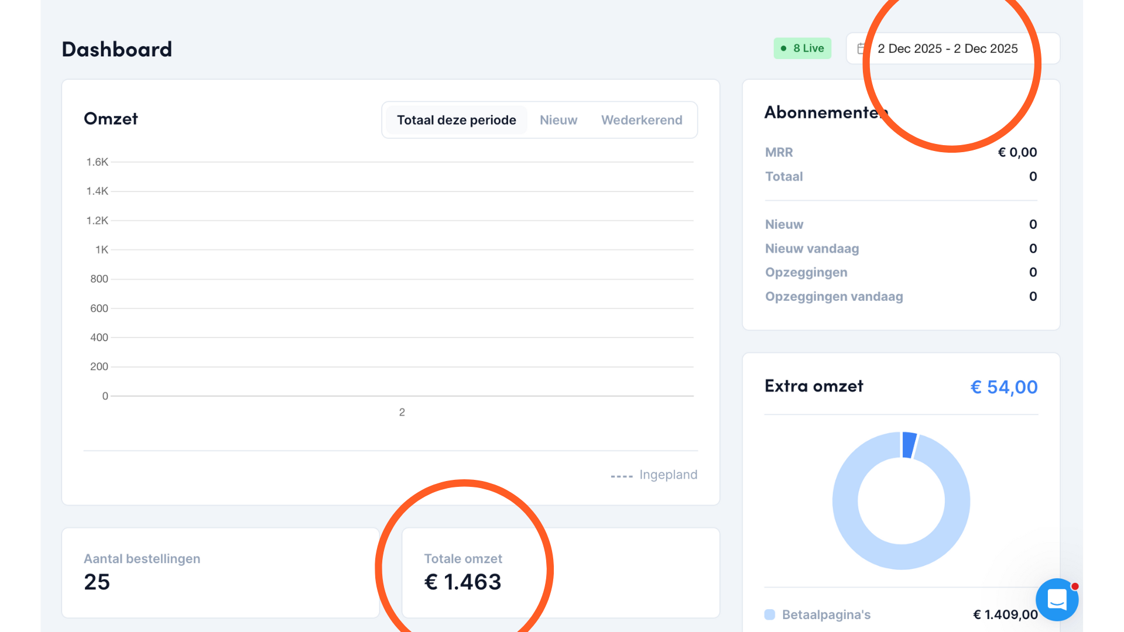Click the calendar icon in date picker
This screenshot has height=632, width=1124.
[x=861, y=49]
